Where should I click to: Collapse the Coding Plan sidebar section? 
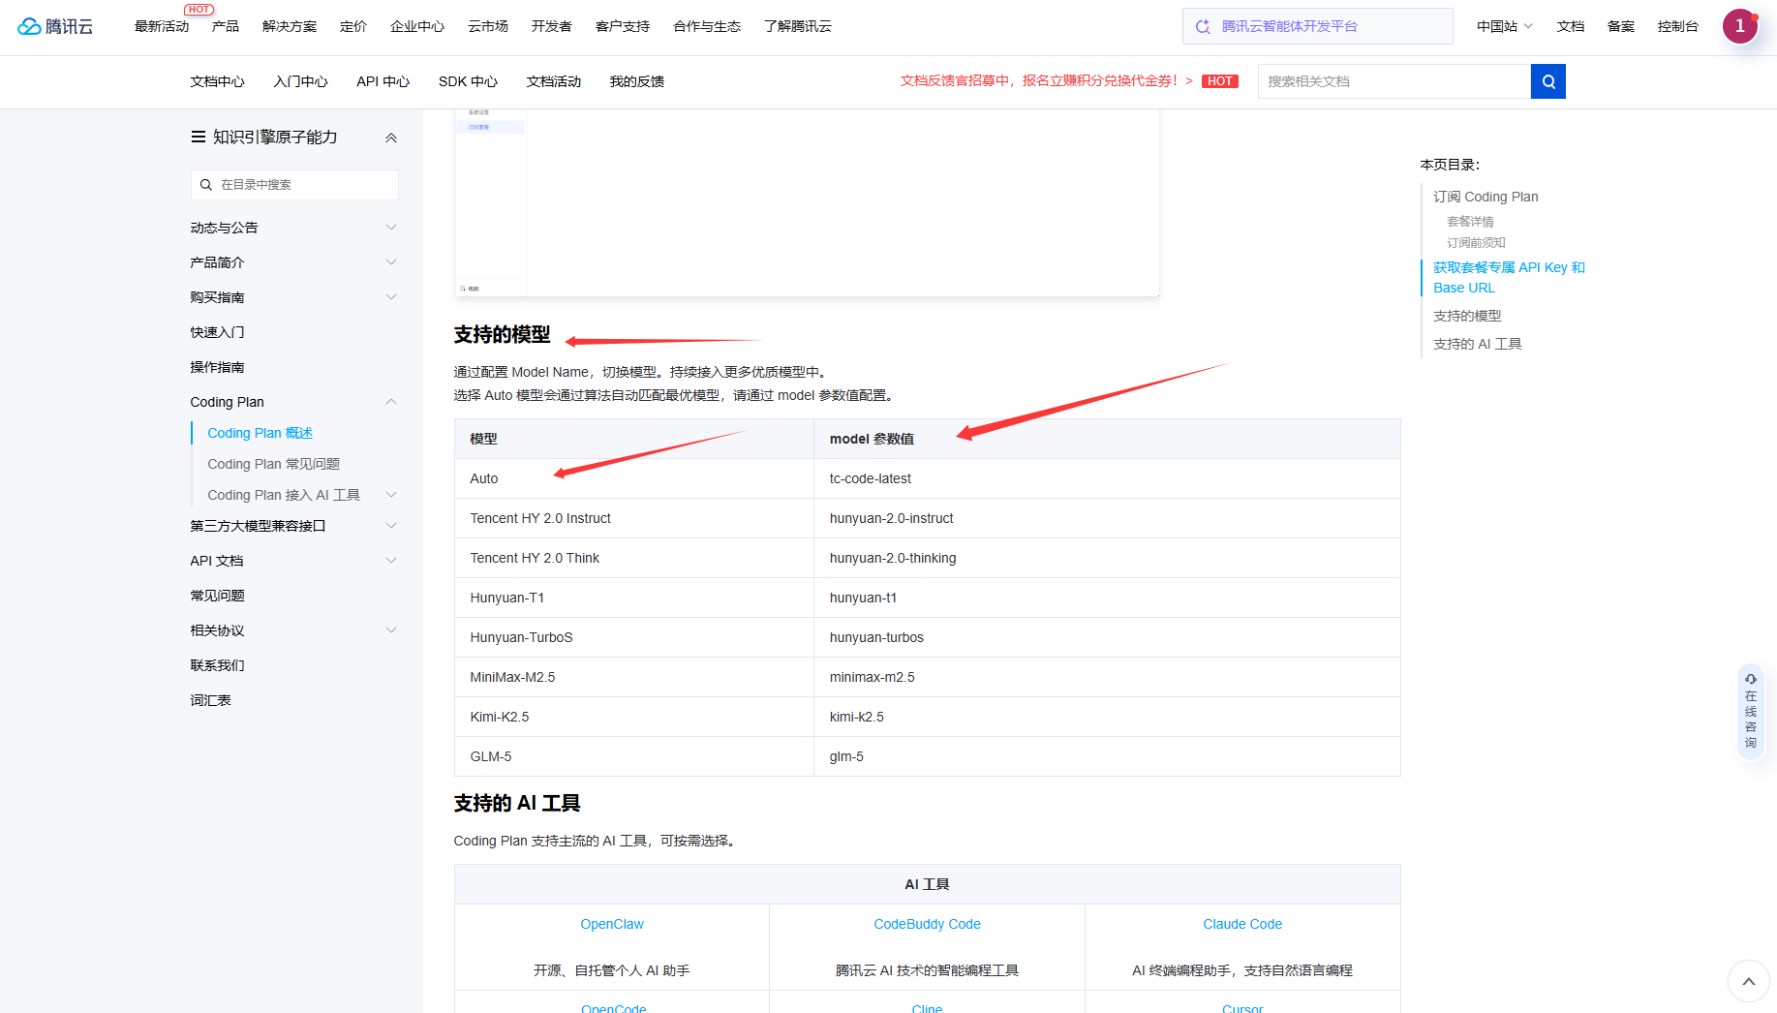coord(391,402)
